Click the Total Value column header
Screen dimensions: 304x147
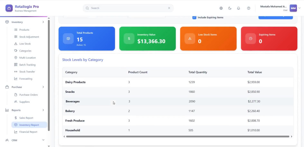click(254, 72)
